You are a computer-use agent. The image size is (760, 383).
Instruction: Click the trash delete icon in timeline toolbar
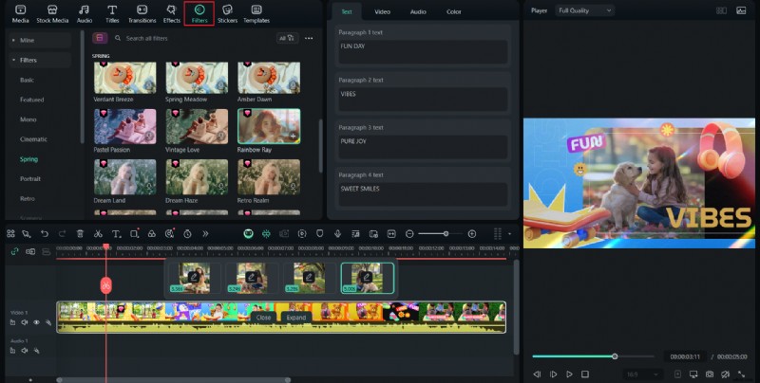80,233
